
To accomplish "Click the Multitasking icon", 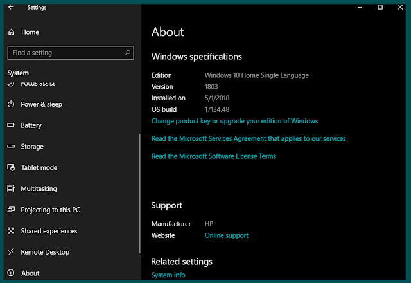I will click(11, 188).
